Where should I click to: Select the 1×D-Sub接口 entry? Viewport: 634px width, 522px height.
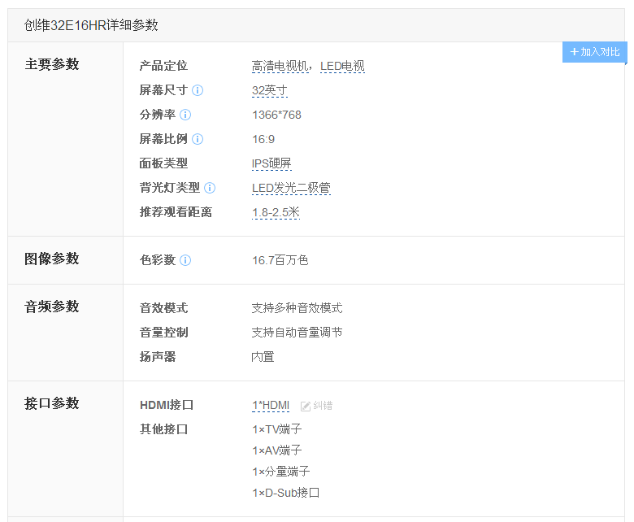coord(286,493)
